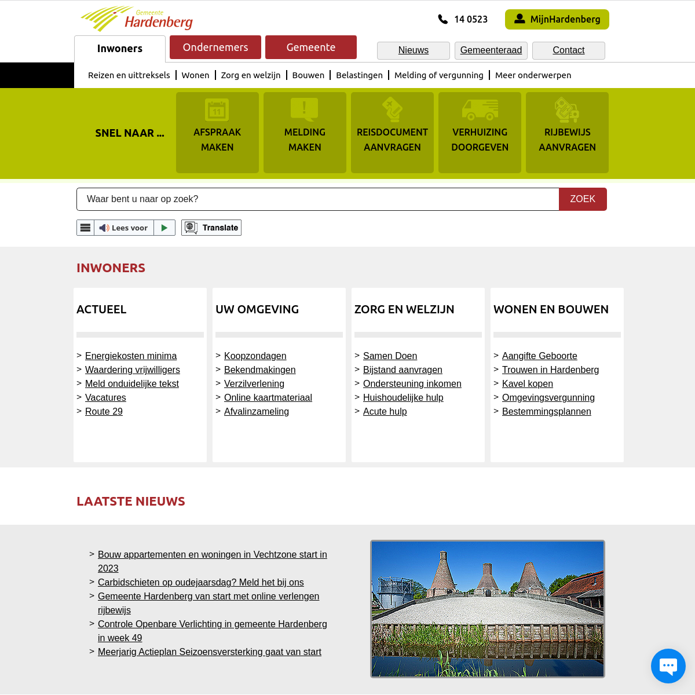The image size is (695, 695).
Task: Click the Lees voor speaker button
Action: point(124,228)
